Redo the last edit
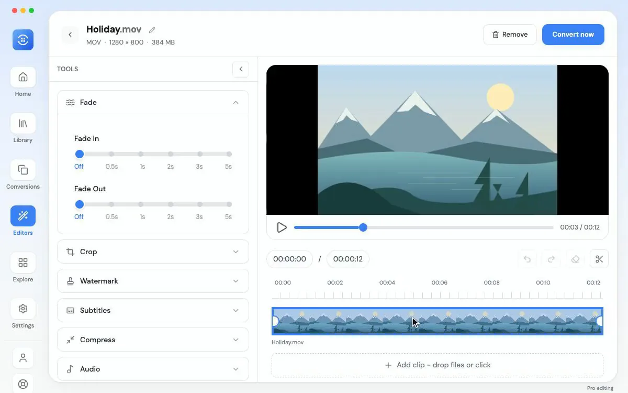 tap(551, 259)
